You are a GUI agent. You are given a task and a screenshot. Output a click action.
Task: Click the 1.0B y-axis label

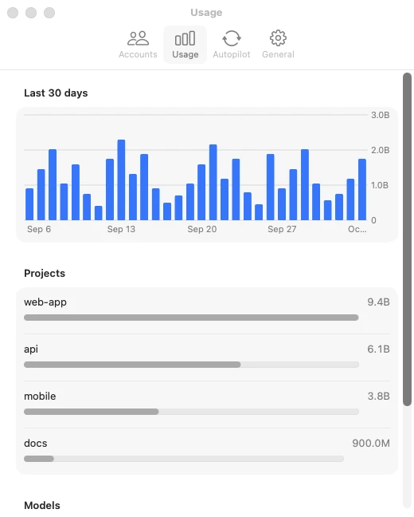[x=380, y=185]
